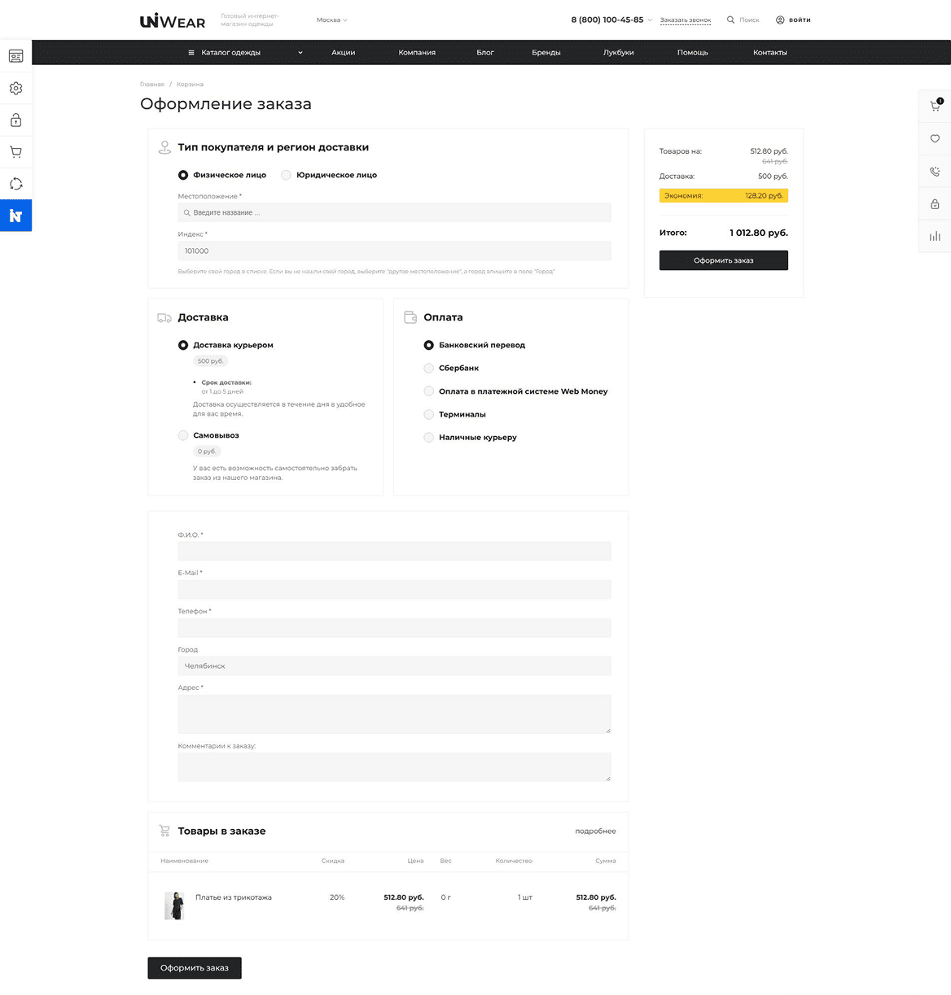Expand the phone number dropdown arrow

click(x=650, y=20)
